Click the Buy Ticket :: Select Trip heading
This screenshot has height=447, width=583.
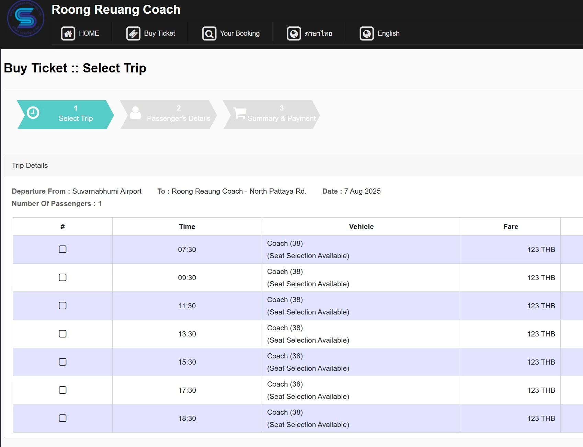[x=75, y=68]
